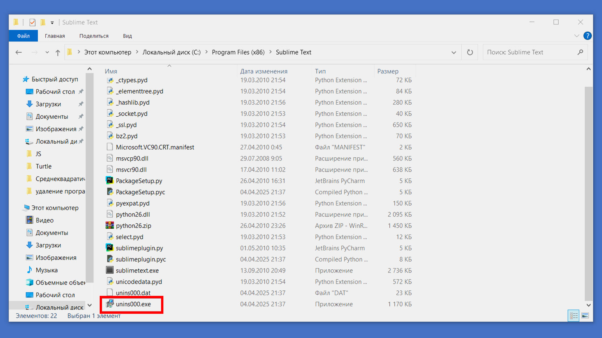Click the Properties quick access toolbar icon
602x338 pixels.
pos(32,23)
